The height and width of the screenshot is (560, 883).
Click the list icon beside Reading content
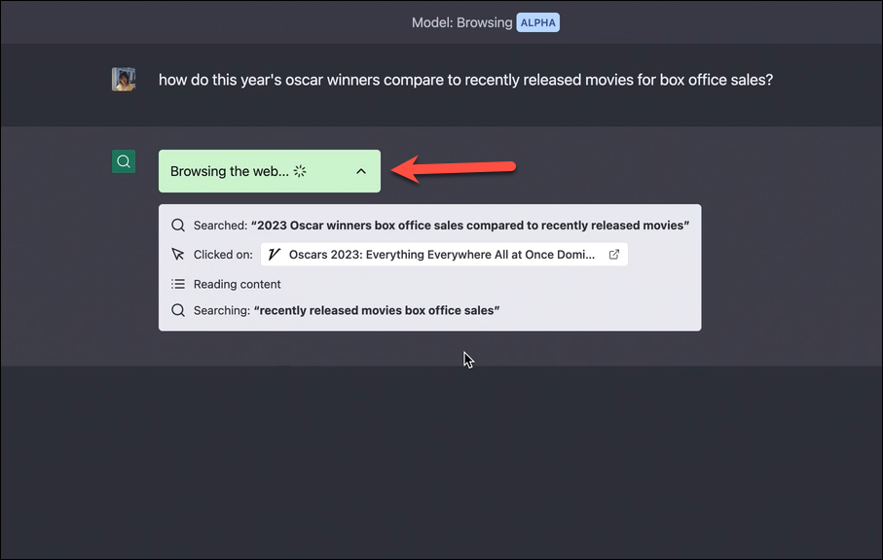[178, 284]
